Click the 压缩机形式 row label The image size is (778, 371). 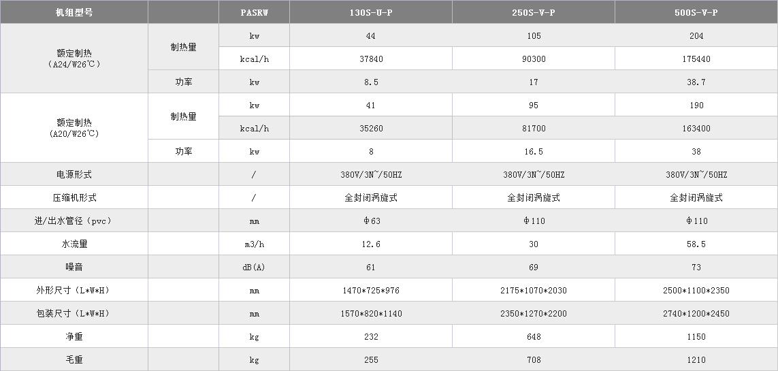coord(74,197)
